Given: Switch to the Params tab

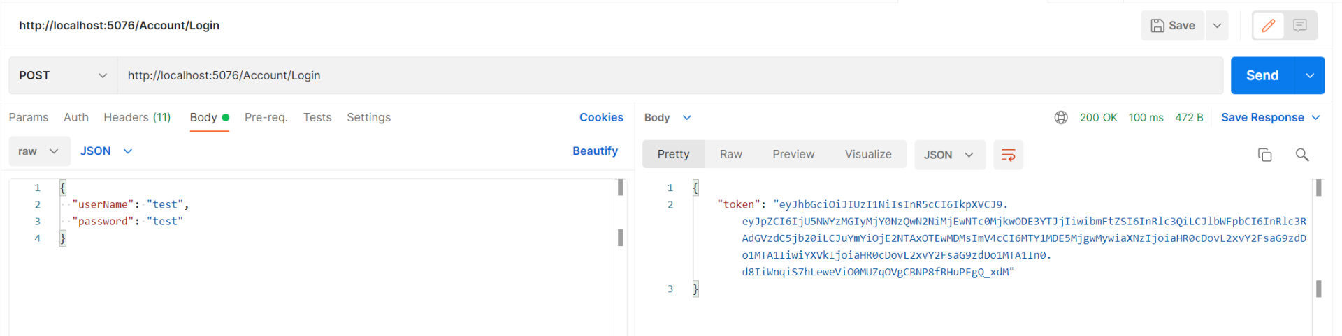Looking at the screenshot, I should point(29,117).
